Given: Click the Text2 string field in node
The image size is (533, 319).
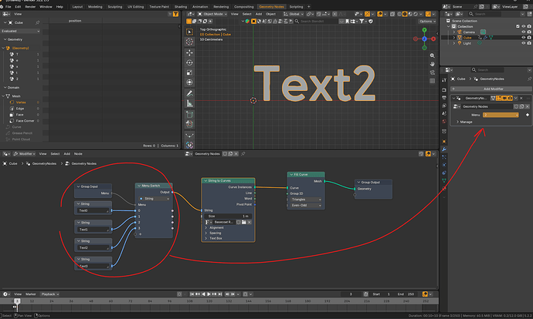Looking at the screenshot, I should 93,248.
